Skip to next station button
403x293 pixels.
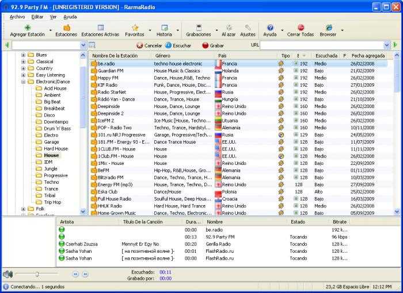(85, 274)
